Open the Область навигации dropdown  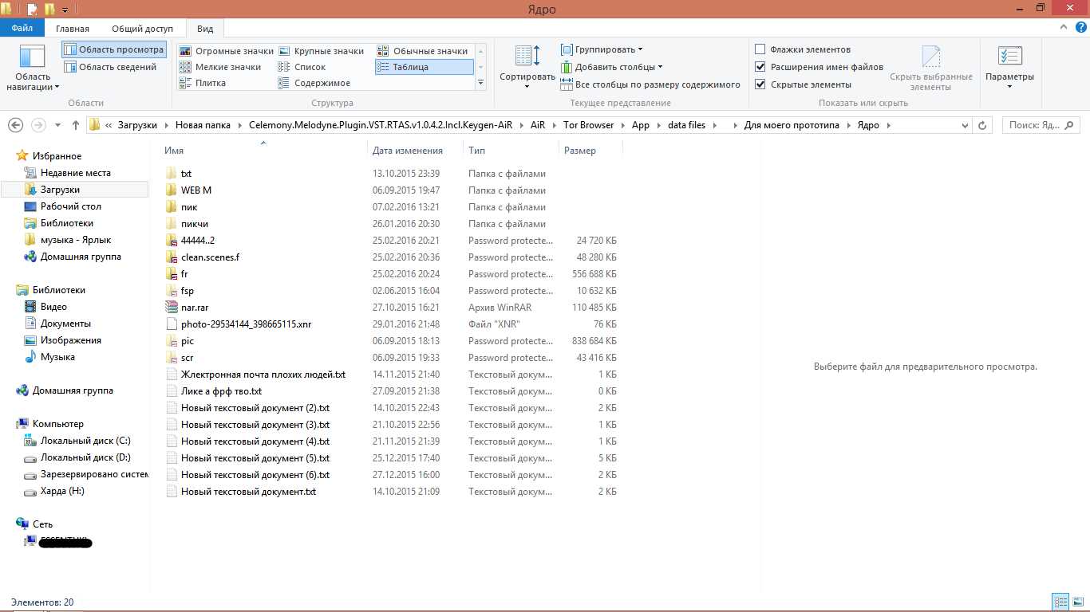[x=33, y=69]
